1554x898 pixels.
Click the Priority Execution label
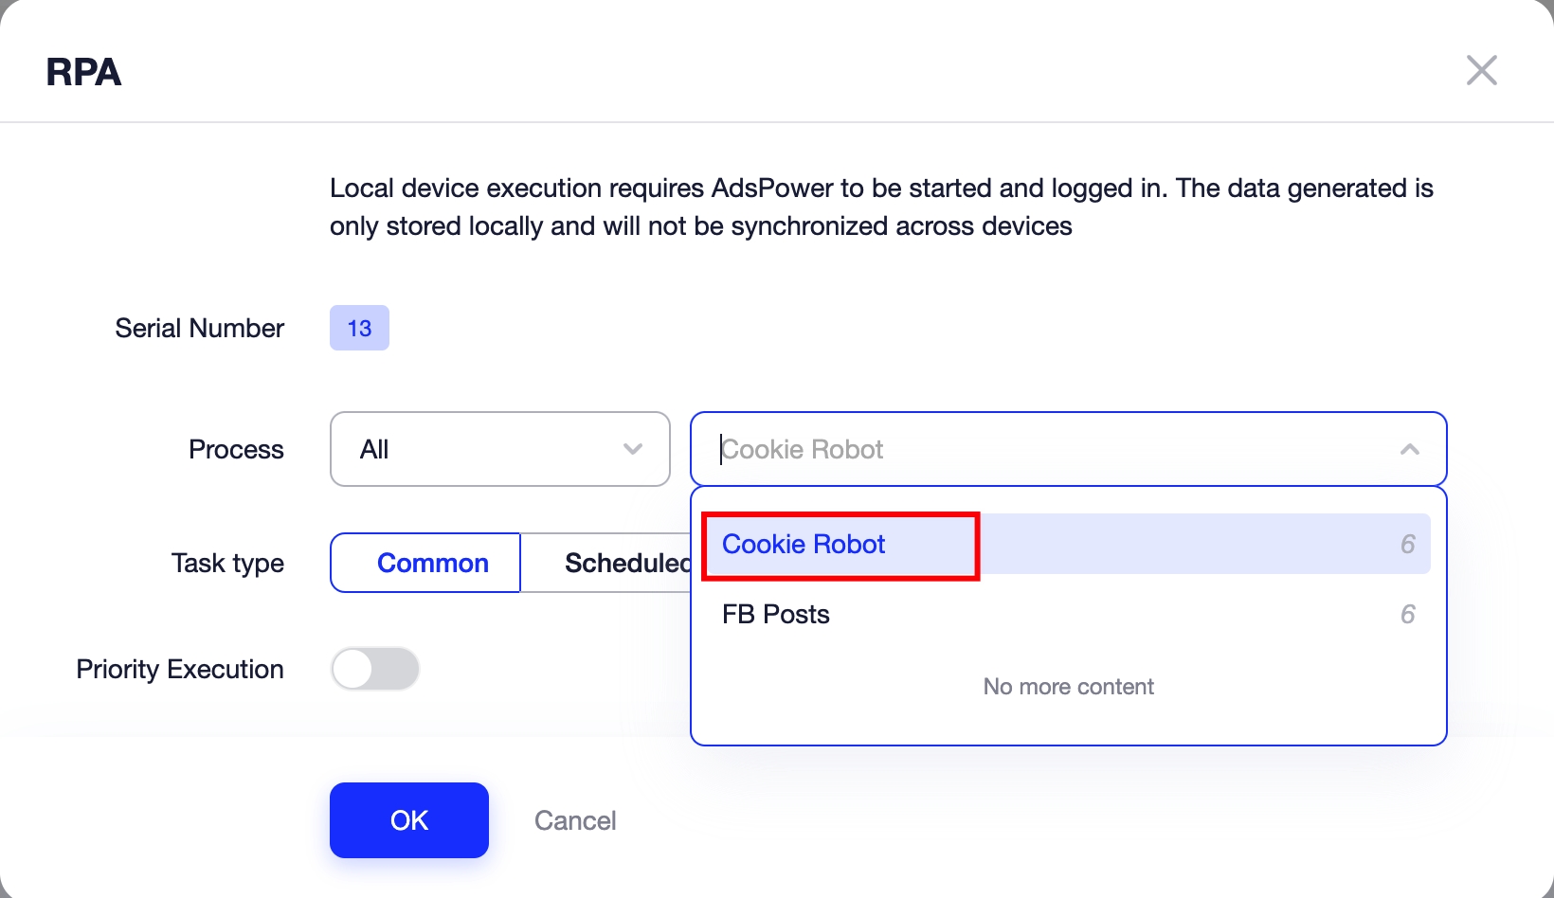click(x=179, y=669)
